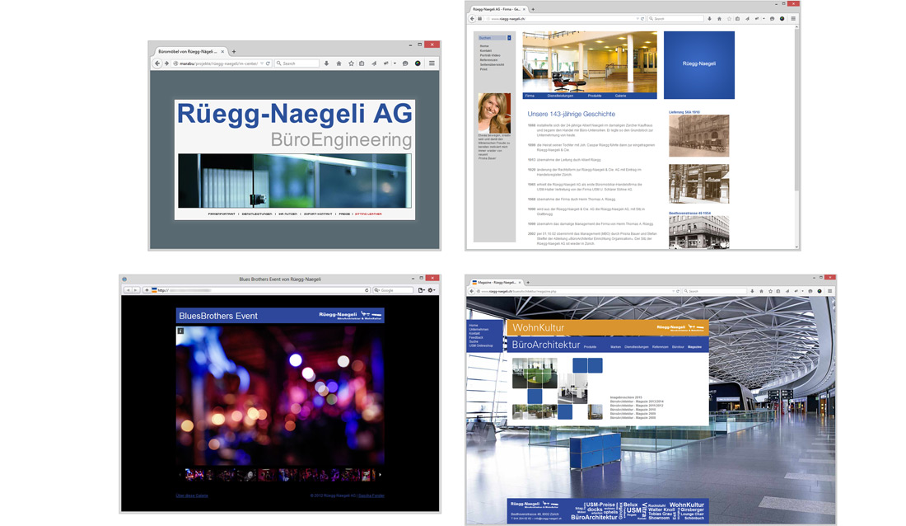Screen dimensions: 906x526
Task: Bookmark the page in Büromöbel window
Action: click(x=351, y=63)
